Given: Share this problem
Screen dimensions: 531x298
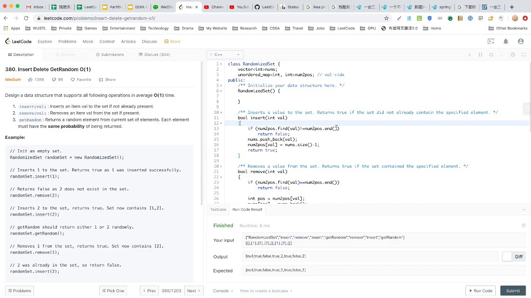Looking at the screenshot, I should click(x=107, y=79).
